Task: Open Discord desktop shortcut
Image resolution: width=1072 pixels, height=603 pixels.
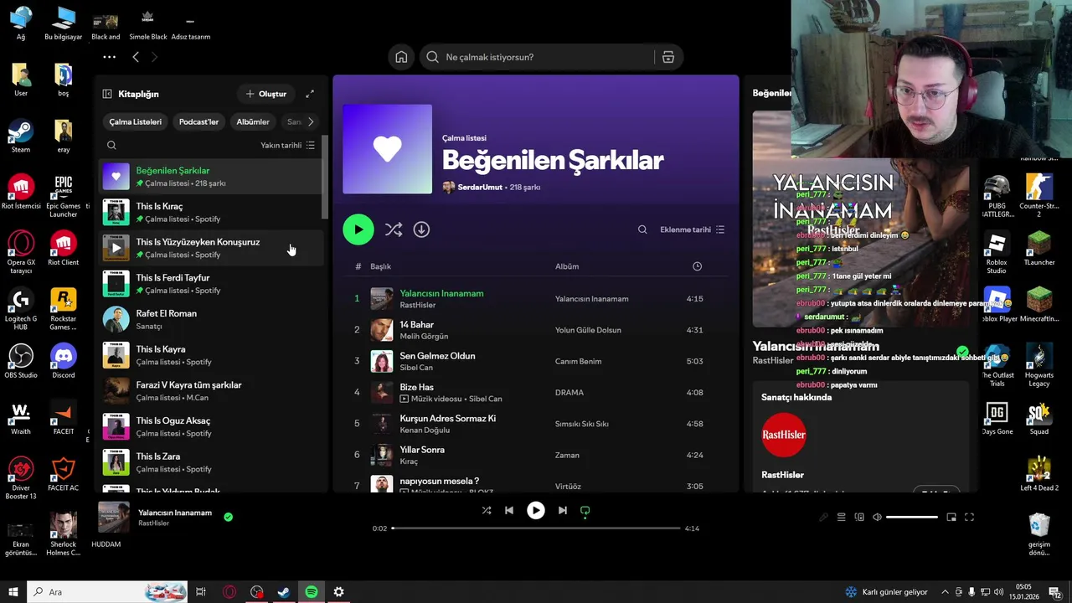Action: [x=63, y=361]
